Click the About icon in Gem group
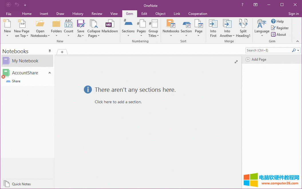The image size is (302, 189). pos(273,35)
